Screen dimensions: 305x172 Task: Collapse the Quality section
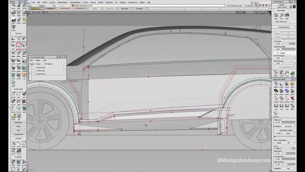click(278, 53)
